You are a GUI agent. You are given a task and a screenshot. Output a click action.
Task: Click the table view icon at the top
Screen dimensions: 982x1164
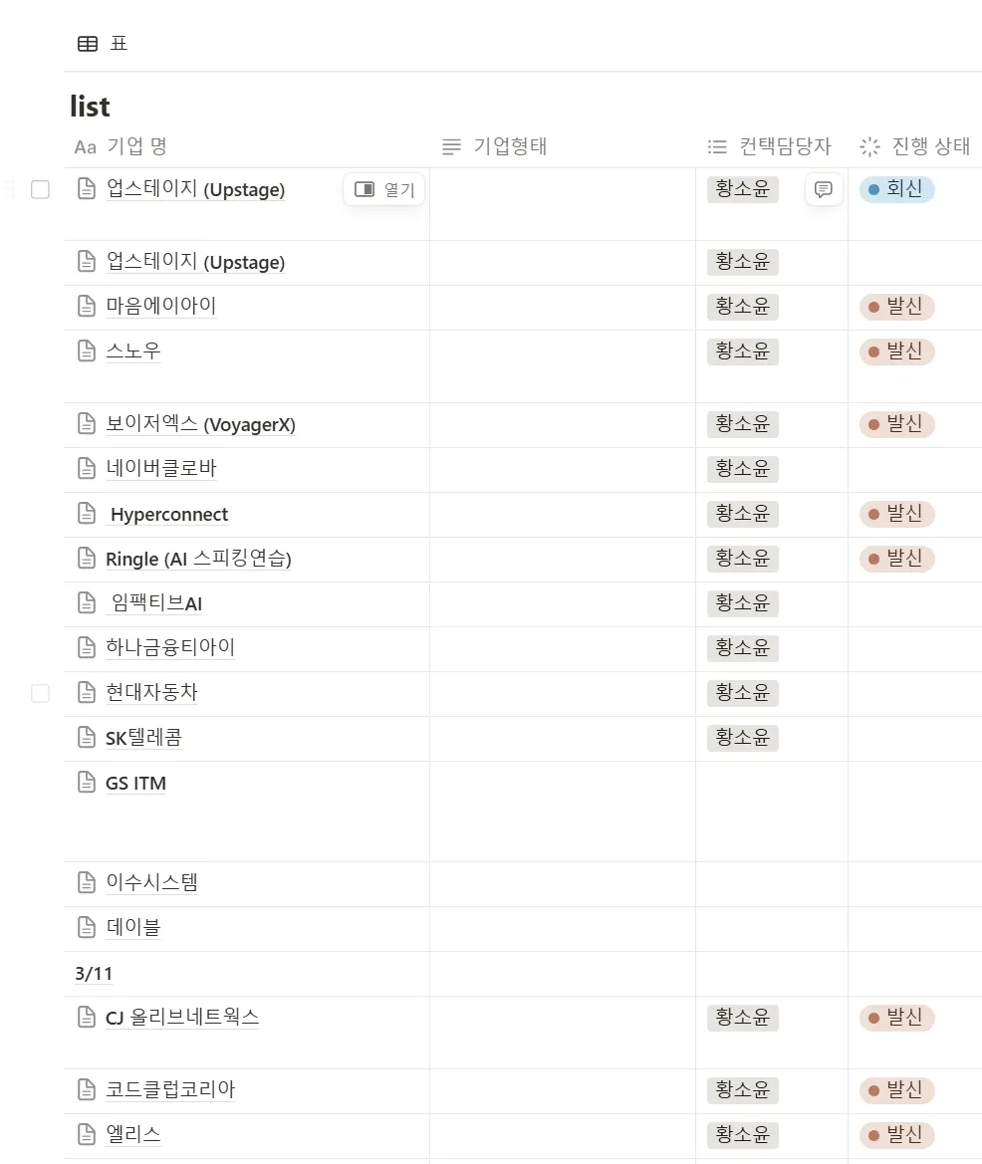point(88,44)
